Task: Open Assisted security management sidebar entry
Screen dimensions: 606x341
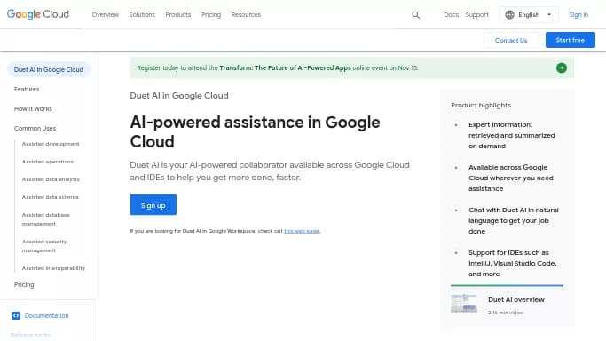Action: (44, 246)
